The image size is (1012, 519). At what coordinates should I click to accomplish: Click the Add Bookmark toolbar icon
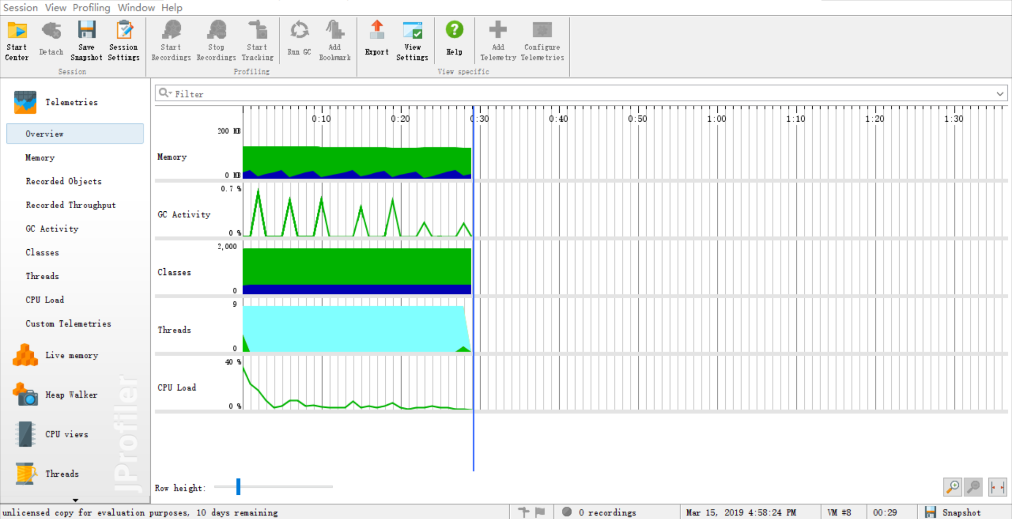pos(335,30)
